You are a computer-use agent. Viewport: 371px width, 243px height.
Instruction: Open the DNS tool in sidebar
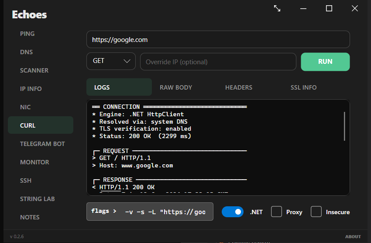click(26, 52)
